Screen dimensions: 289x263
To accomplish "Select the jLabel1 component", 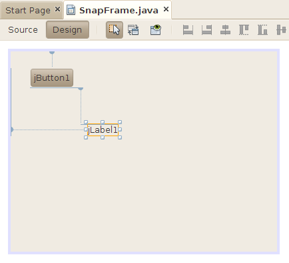I will click(103, 129).
